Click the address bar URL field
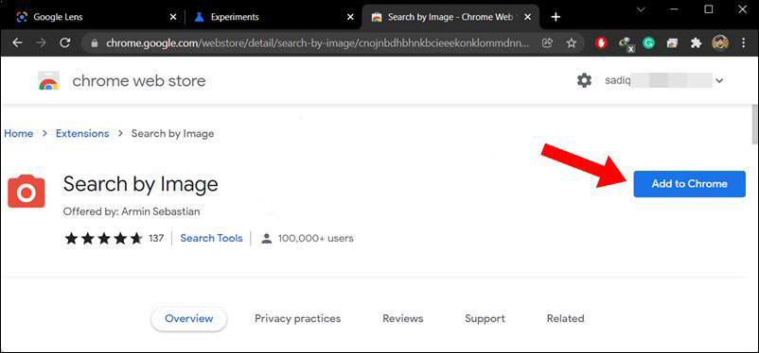 click(317, 43)
